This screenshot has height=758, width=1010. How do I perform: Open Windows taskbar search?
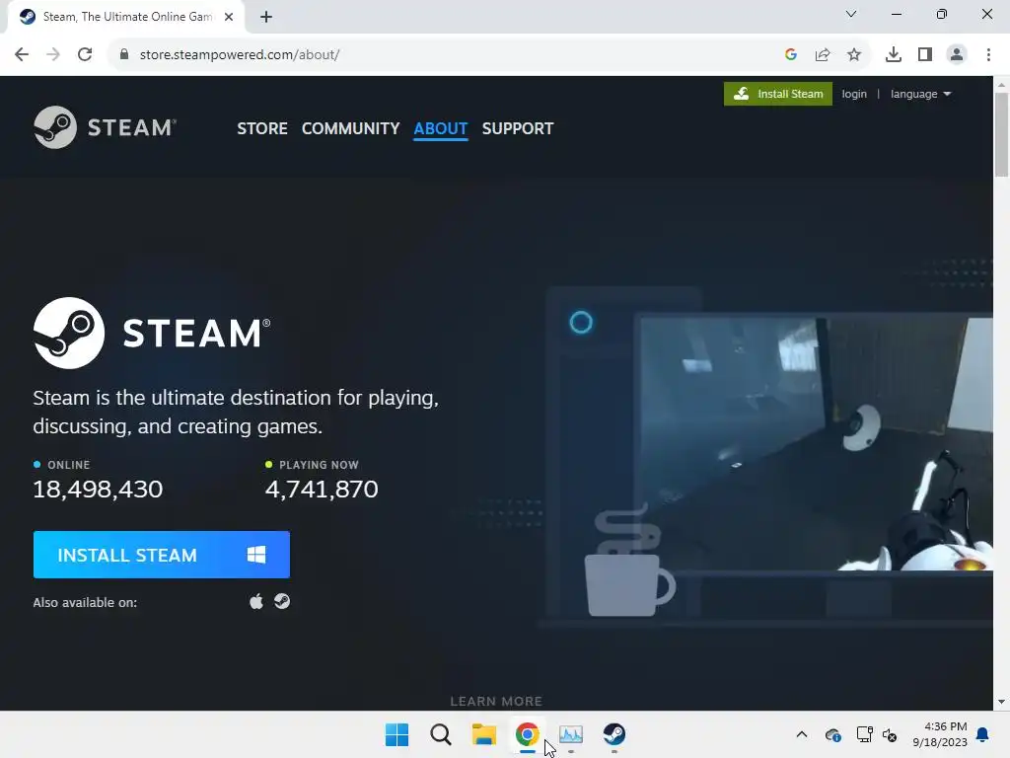click(x=441, y=734)
